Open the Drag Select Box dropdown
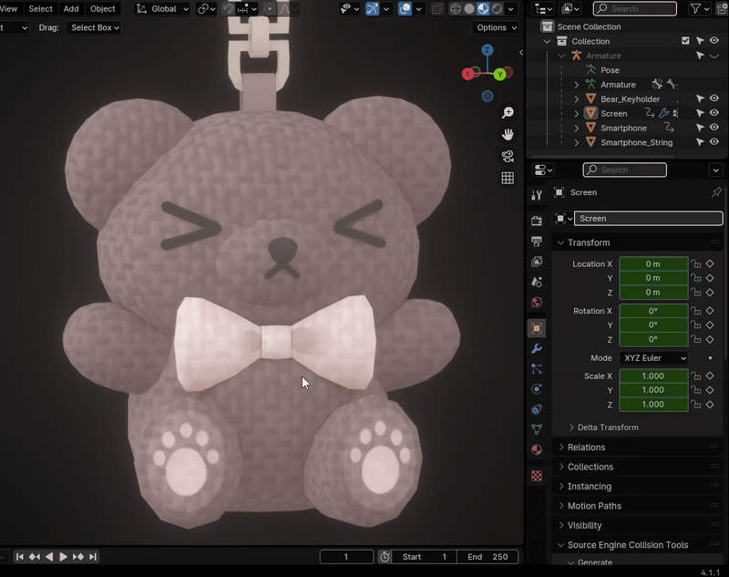The image size is (729, 577). 94,27
